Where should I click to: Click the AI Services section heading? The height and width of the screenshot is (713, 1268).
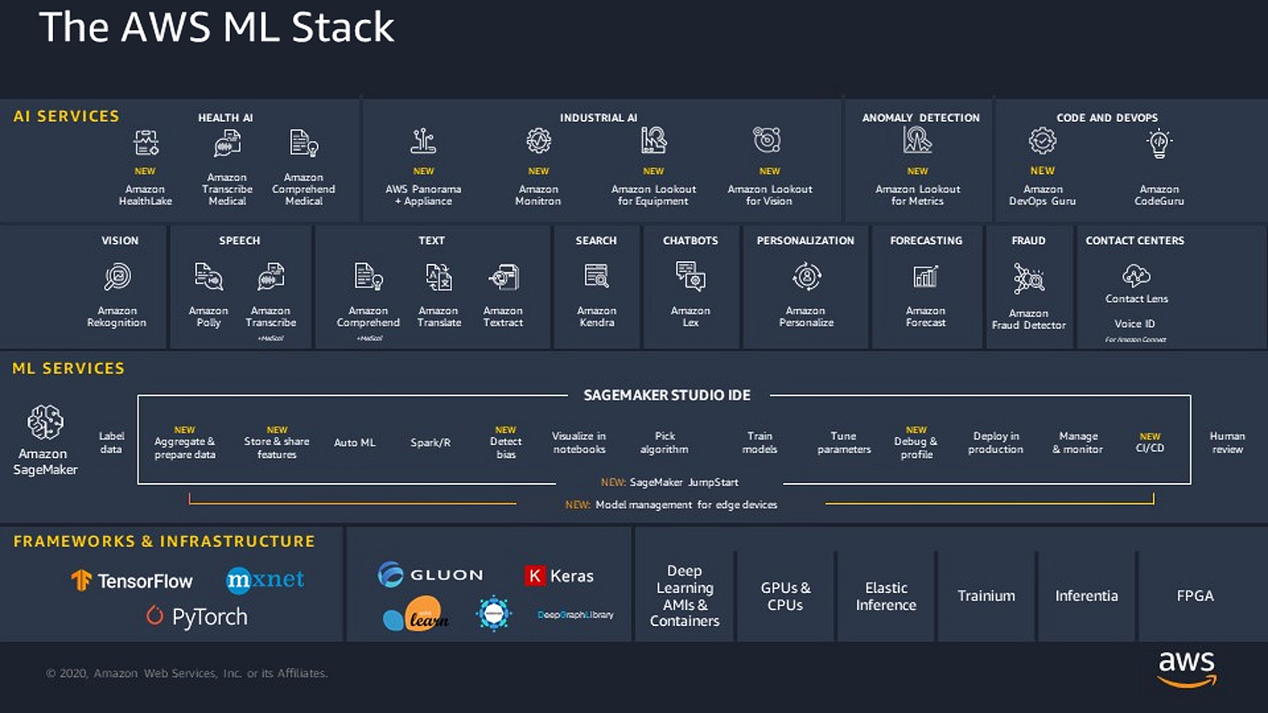(x=66, y=116)
